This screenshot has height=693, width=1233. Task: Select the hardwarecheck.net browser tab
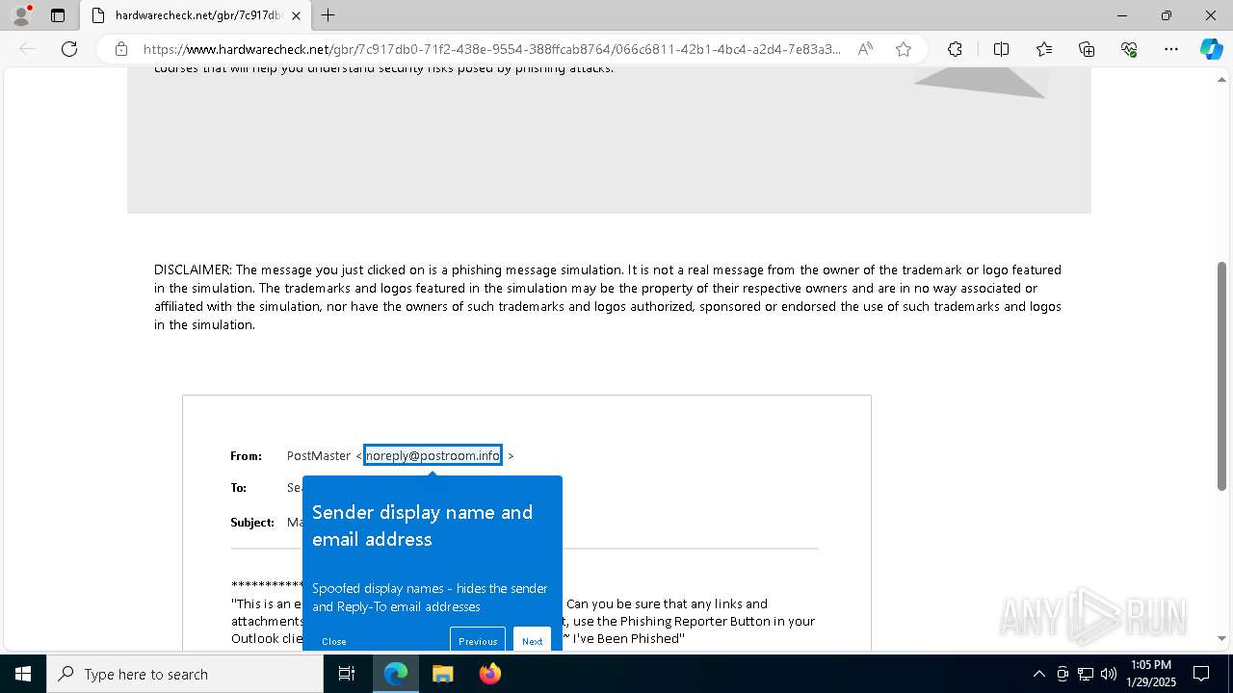click(x=196, y=15)
